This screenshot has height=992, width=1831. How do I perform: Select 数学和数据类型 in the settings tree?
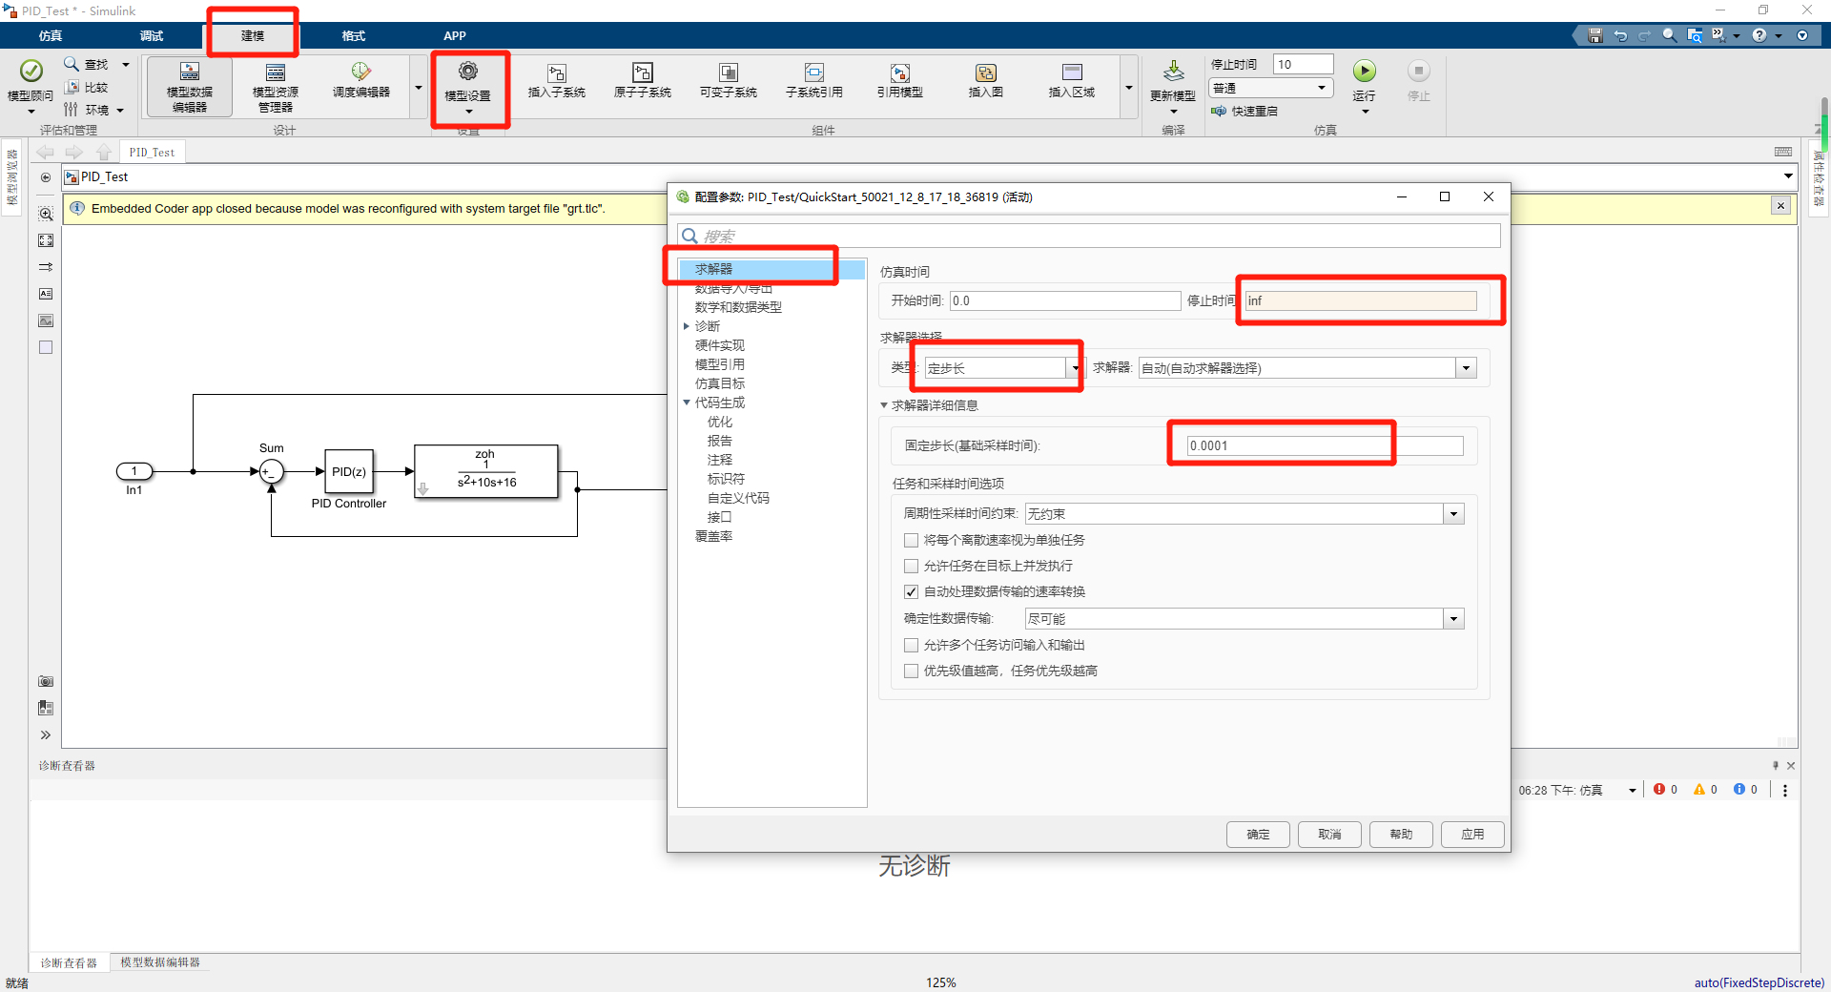tap(738, 307)
